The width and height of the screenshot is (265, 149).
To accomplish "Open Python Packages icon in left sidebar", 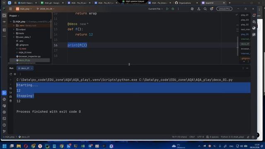I will (x=4, y=106).
